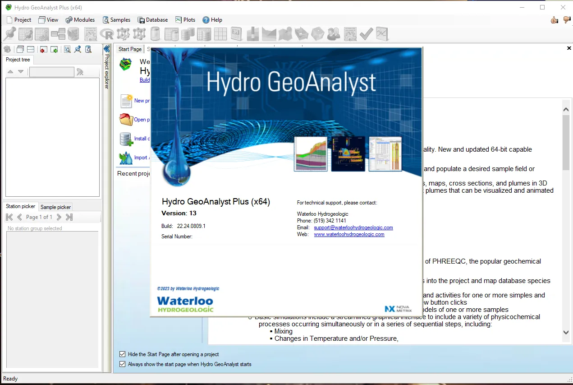Image resolution: width=573 pixels, height=385 pixels.
Task: Click the Build link under the welcome heading
Action: 145,80
